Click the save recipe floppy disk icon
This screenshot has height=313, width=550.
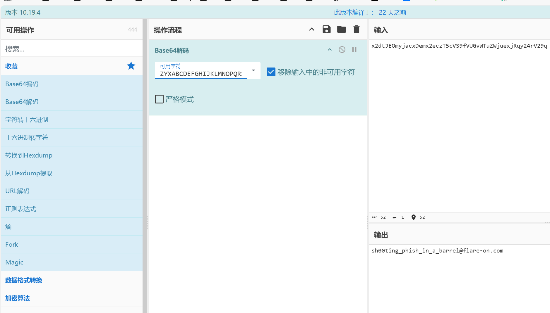coord(326,30)
